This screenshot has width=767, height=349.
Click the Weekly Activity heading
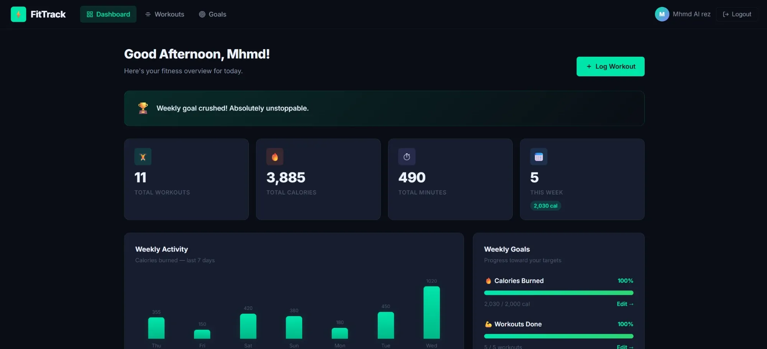(161, 249)
